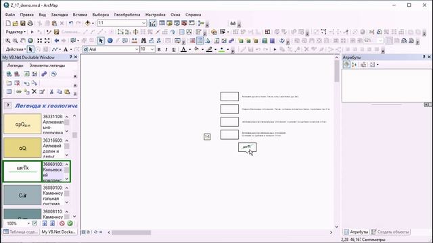
Task: Click the line color pen icon
Action: click(210, 49)
